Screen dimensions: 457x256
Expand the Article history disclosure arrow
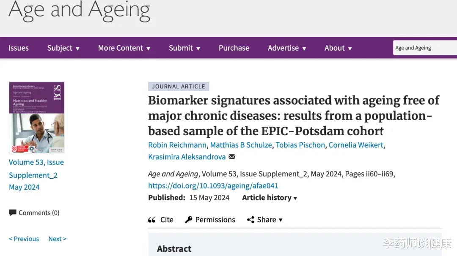[x=295, y=198]
